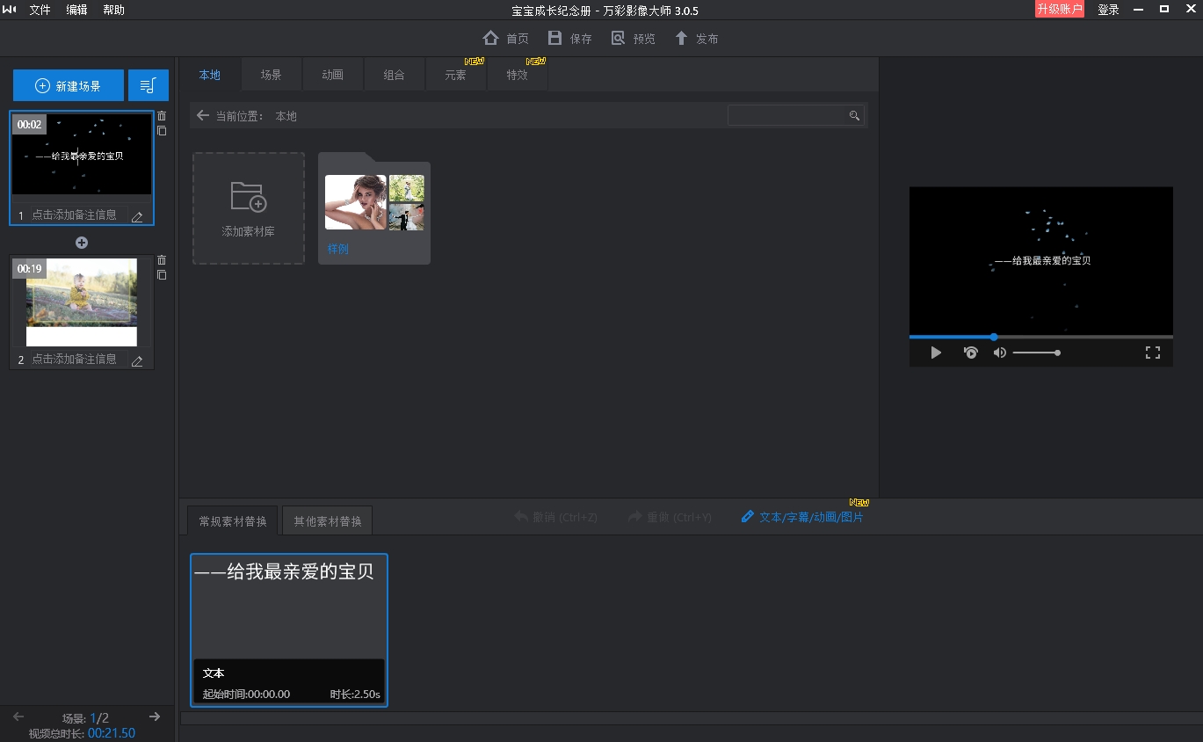
Task: Open the 样例 sample folder
Action: coord(374,208)
